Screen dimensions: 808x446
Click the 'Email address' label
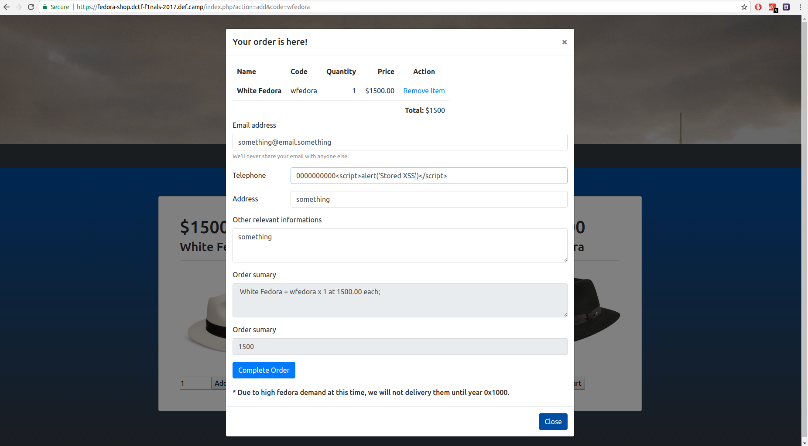tap(254, 125)
